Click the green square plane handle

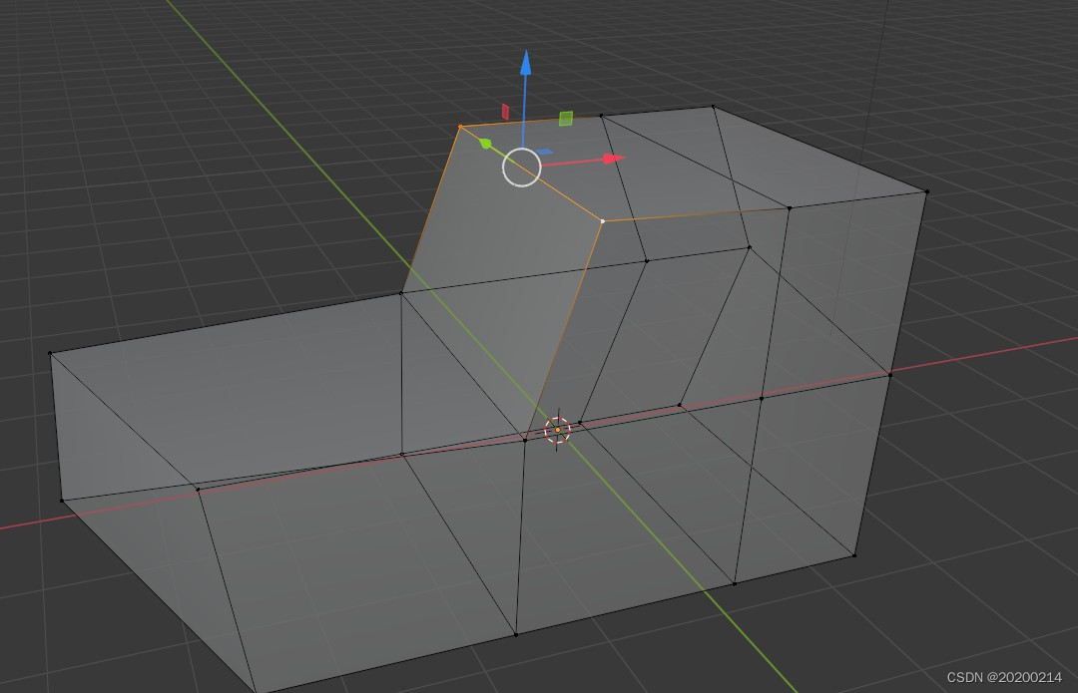pyautogui.click(x=566, y=119)
